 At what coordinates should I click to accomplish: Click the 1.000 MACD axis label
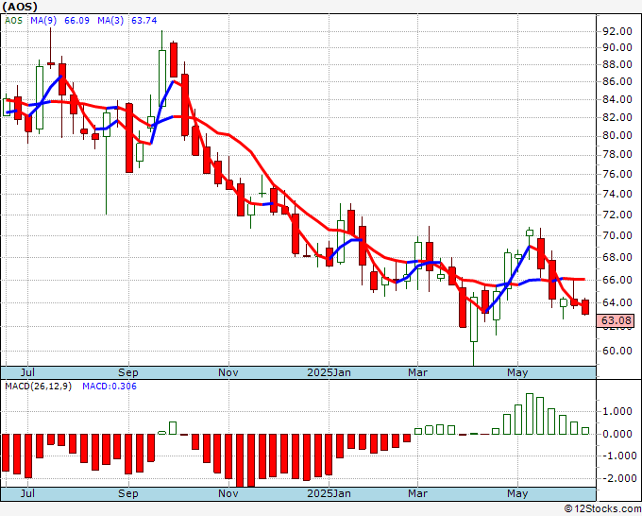(x=617, y=411)
